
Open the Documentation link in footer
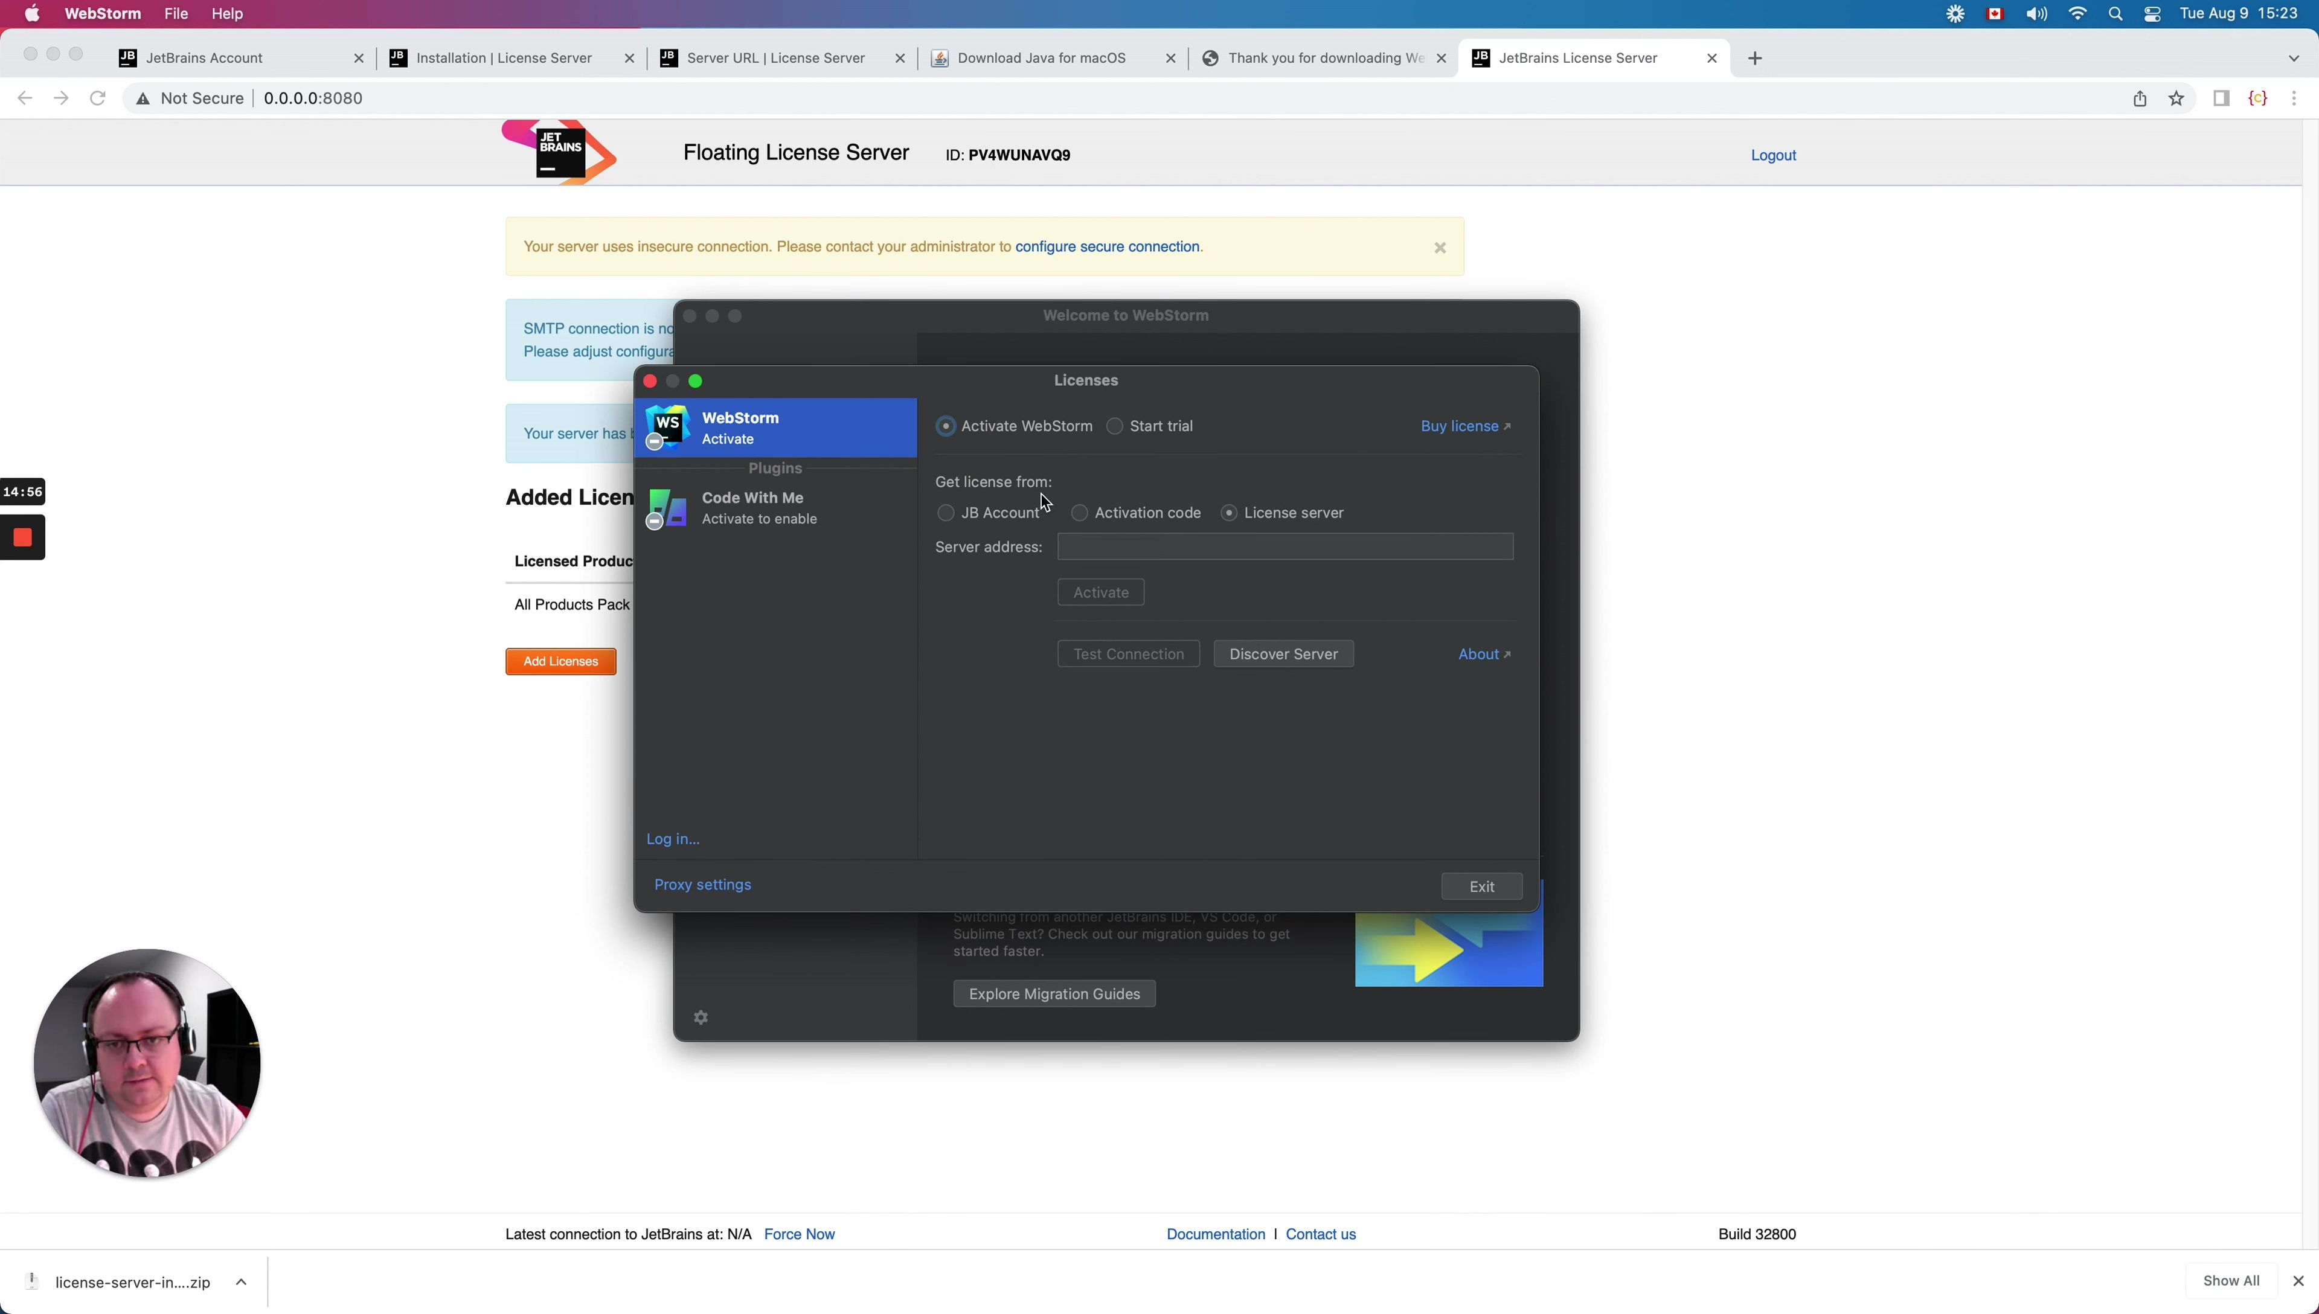click(1216, 1234)
